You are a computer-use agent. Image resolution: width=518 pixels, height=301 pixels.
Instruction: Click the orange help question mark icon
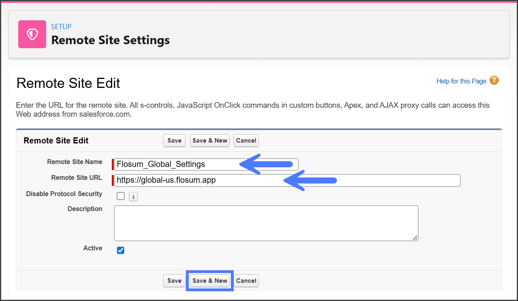494,80
